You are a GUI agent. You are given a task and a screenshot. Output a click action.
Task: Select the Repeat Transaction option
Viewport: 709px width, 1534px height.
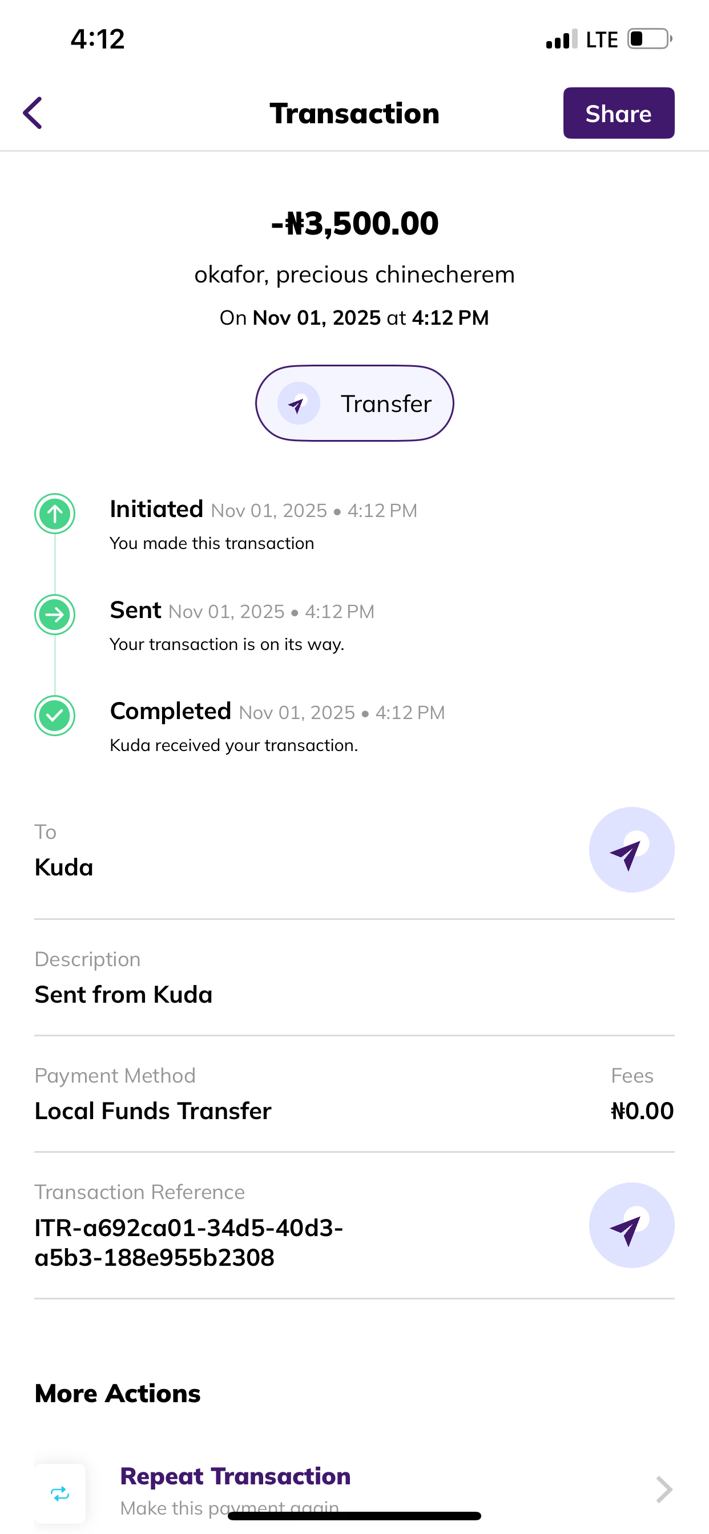[235, 1477]
